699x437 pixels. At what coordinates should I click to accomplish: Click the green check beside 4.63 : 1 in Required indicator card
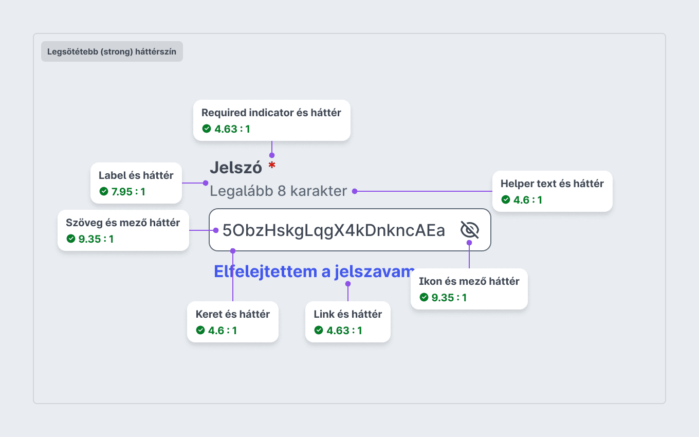pos(206,129)
